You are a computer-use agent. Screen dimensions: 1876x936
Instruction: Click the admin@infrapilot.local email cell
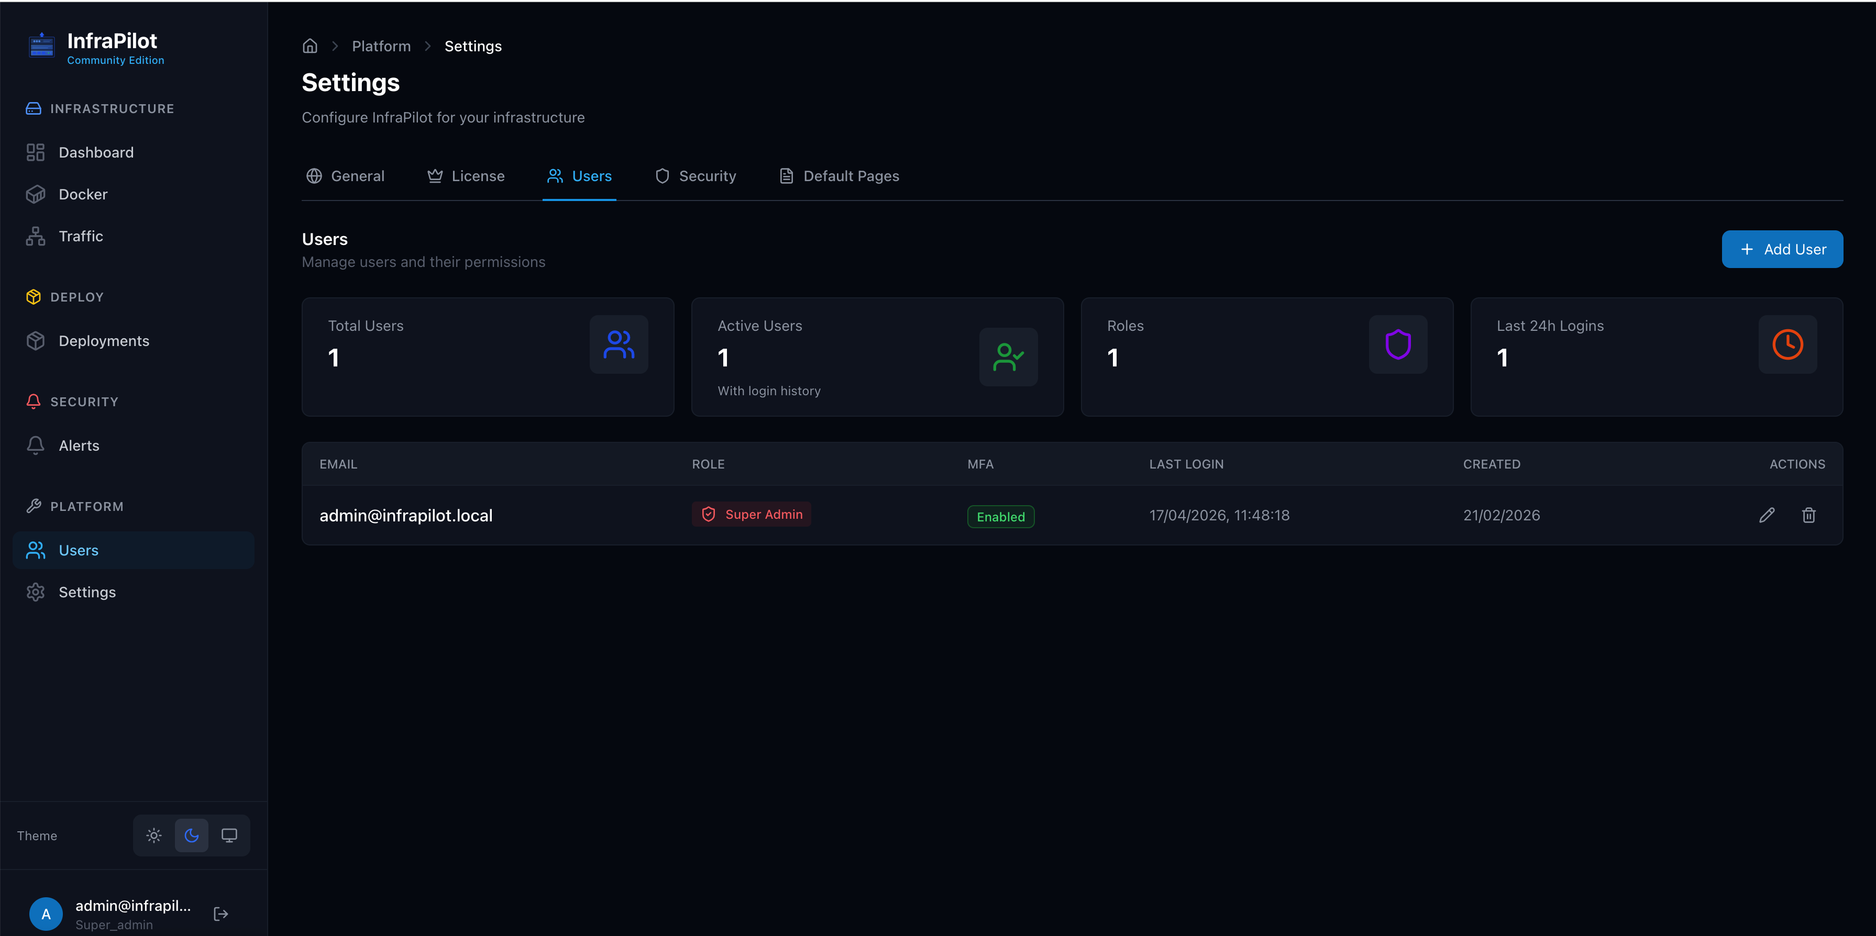pos(406,515)
